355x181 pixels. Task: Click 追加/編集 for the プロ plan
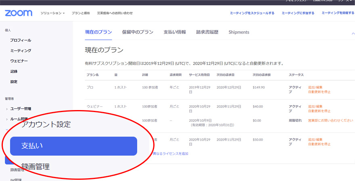coord(315,87)
